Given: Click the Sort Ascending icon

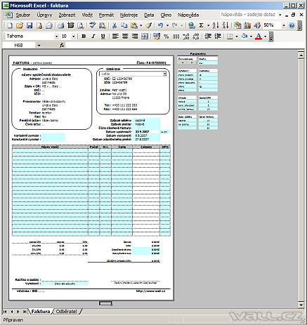Looking at the screenshot, I should [x=216, y=25].
